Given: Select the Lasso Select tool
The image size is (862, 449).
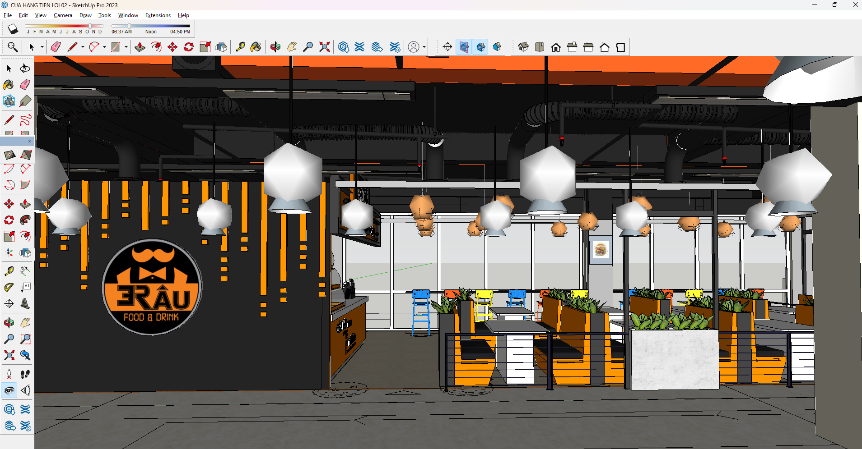Looking at the screenshot, I should pyautogui.click(x=25, y=69).
